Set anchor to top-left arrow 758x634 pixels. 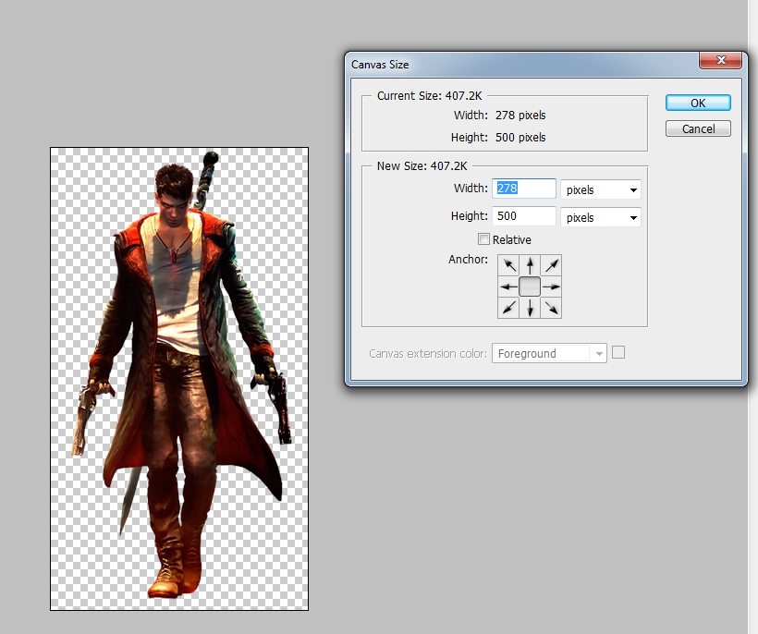[508, 265]
